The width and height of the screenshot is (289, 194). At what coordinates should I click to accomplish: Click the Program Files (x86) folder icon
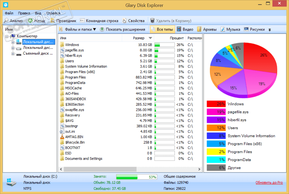pos(62,72)
